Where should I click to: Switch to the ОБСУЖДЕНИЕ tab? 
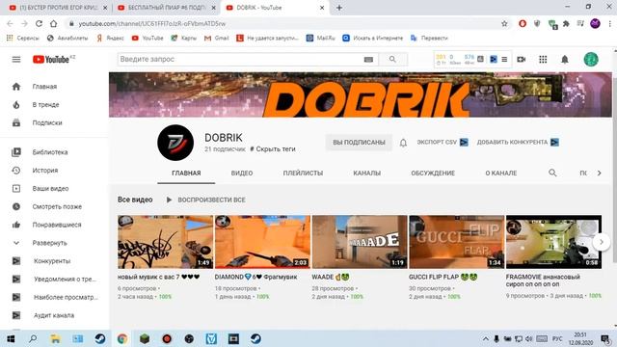coord(433,173)
